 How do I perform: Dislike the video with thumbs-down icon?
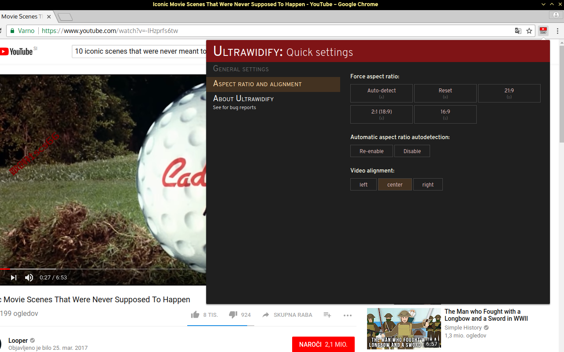pos(233,315)
